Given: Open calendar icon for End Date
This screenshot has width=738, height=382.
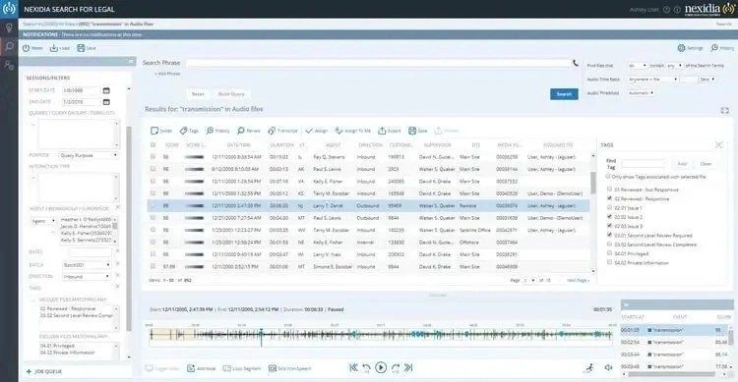Looking at the screenshot, I should pos(106,101).
